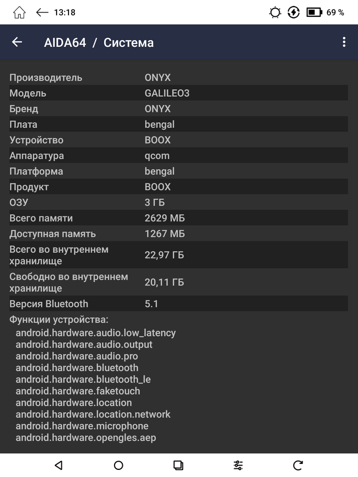Open the three-dot overflow menu

(344, 42)
